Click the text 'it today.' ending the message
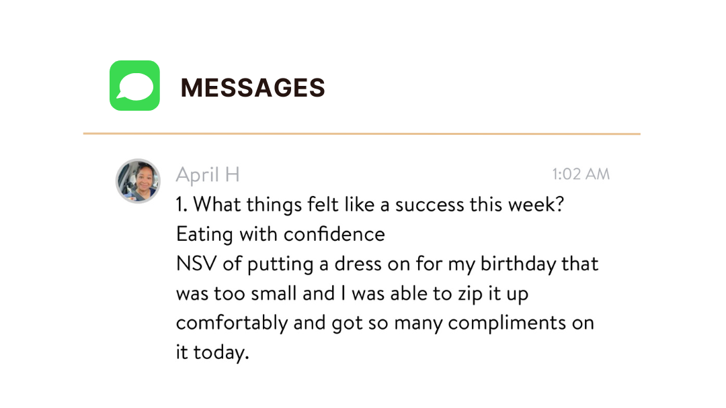 212,352
